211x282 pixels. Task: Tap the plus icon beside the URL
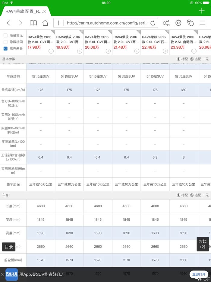click(x=58, y=23)
